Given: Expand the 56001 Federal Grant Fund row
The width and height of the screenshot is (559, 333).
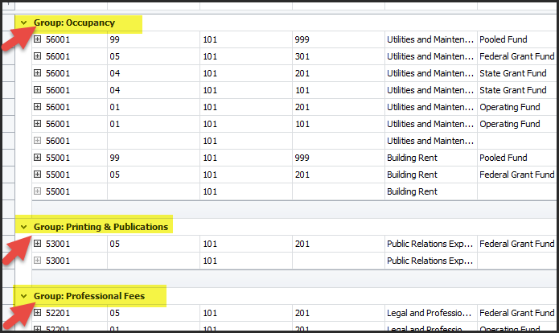Looking at the screenshot, I should 37,56.
